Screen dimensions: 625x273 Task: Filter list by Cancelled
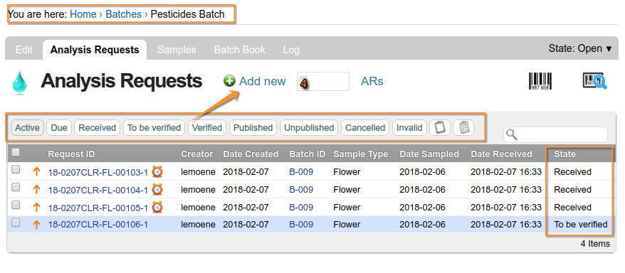365,128
